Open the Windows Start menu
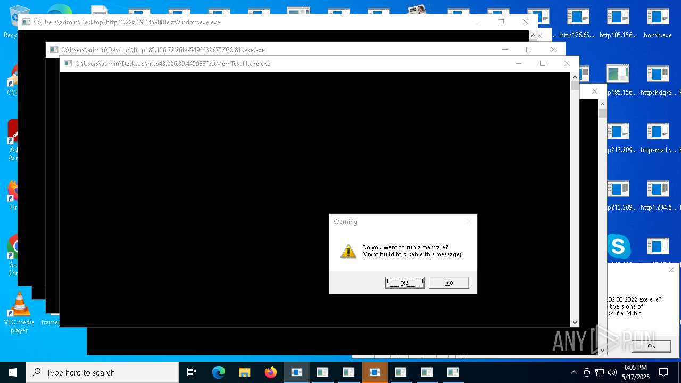Screen dimensions: 681x383 pyautogui.click(x=13, y=372)
